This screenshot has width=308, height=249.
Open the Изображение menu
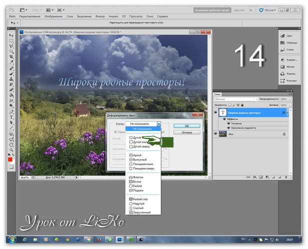click(53, 16)
